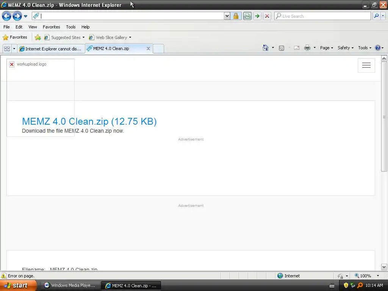Click the vertical scrollbar up arrow
Viewport: 388px width, 291px height.
(384, 59)
